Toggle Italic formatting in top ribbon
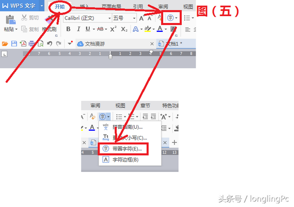 click(x=78, y=29)
